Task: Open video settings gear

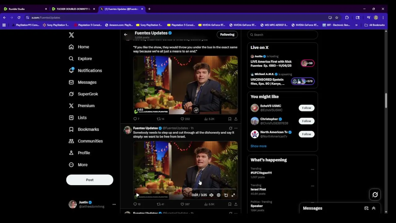Action: 219,195
